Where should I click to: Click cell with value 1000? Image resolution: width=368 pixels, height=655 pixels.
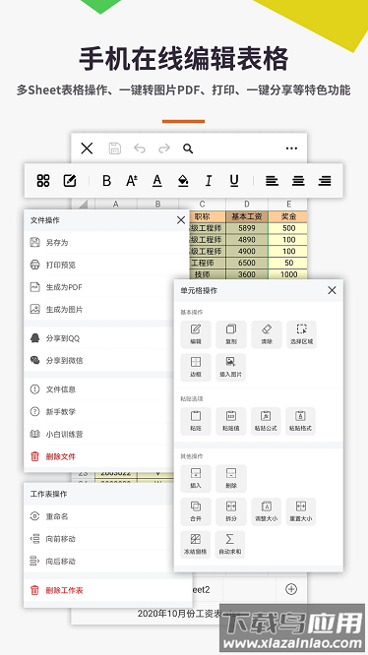tap(288, 274)
